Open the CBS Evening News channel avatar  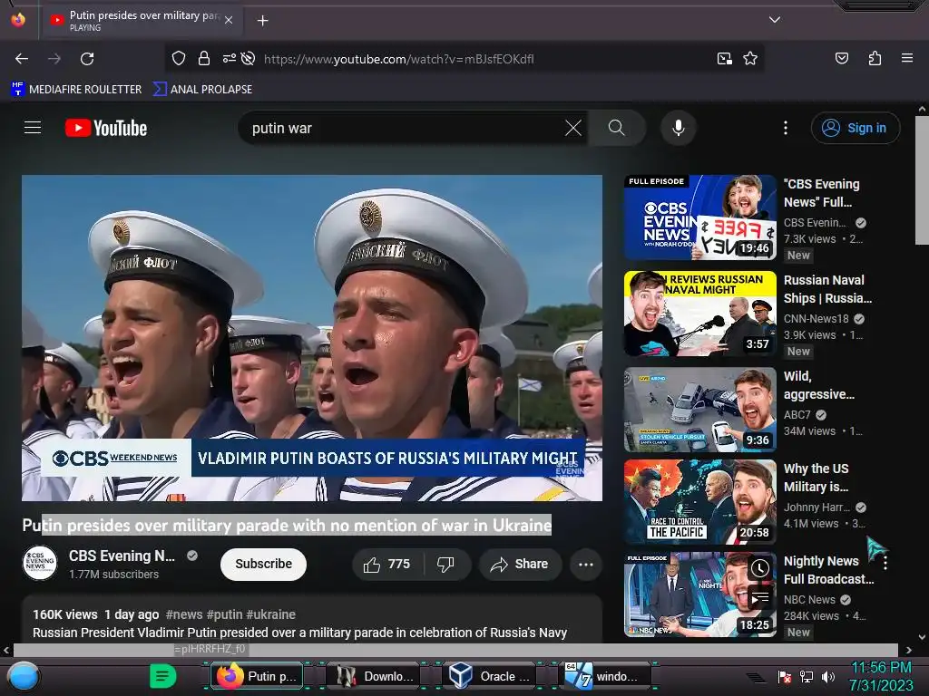[x=40, y=564]
